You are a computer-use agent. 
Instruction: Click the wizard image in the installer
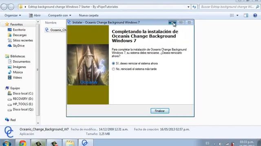(88, 65)
